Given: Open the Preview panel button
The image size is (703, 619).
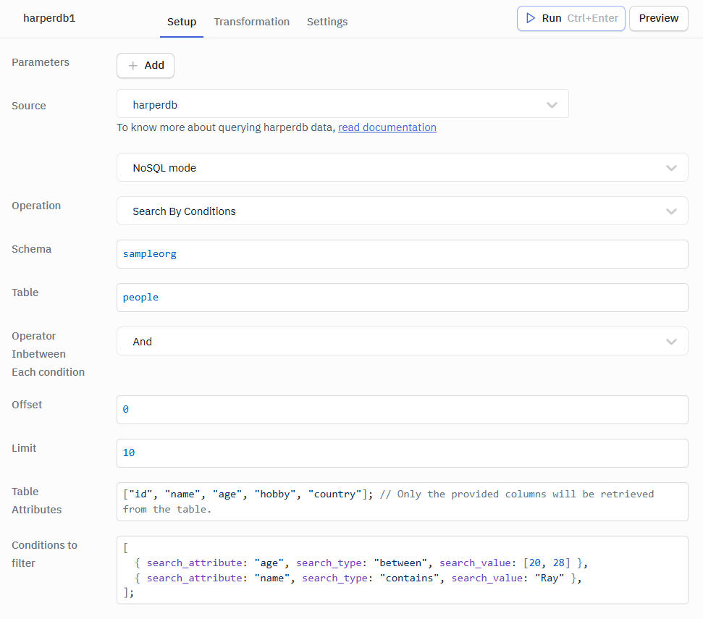Looking at the screenshot, I should (x=659, y=18).
